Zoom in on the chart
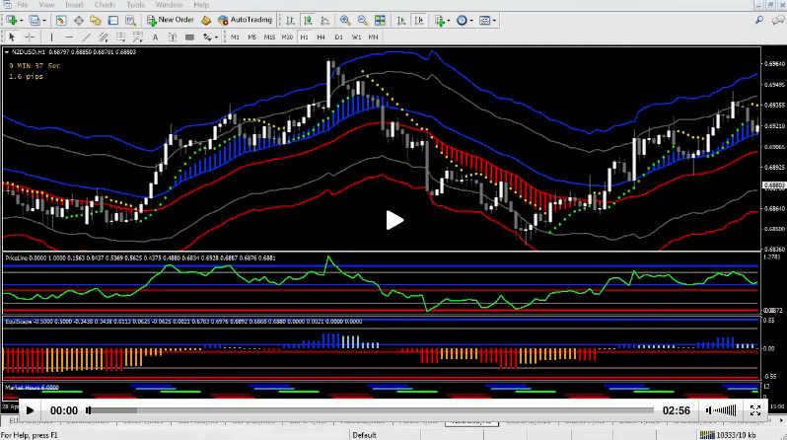 343,19
